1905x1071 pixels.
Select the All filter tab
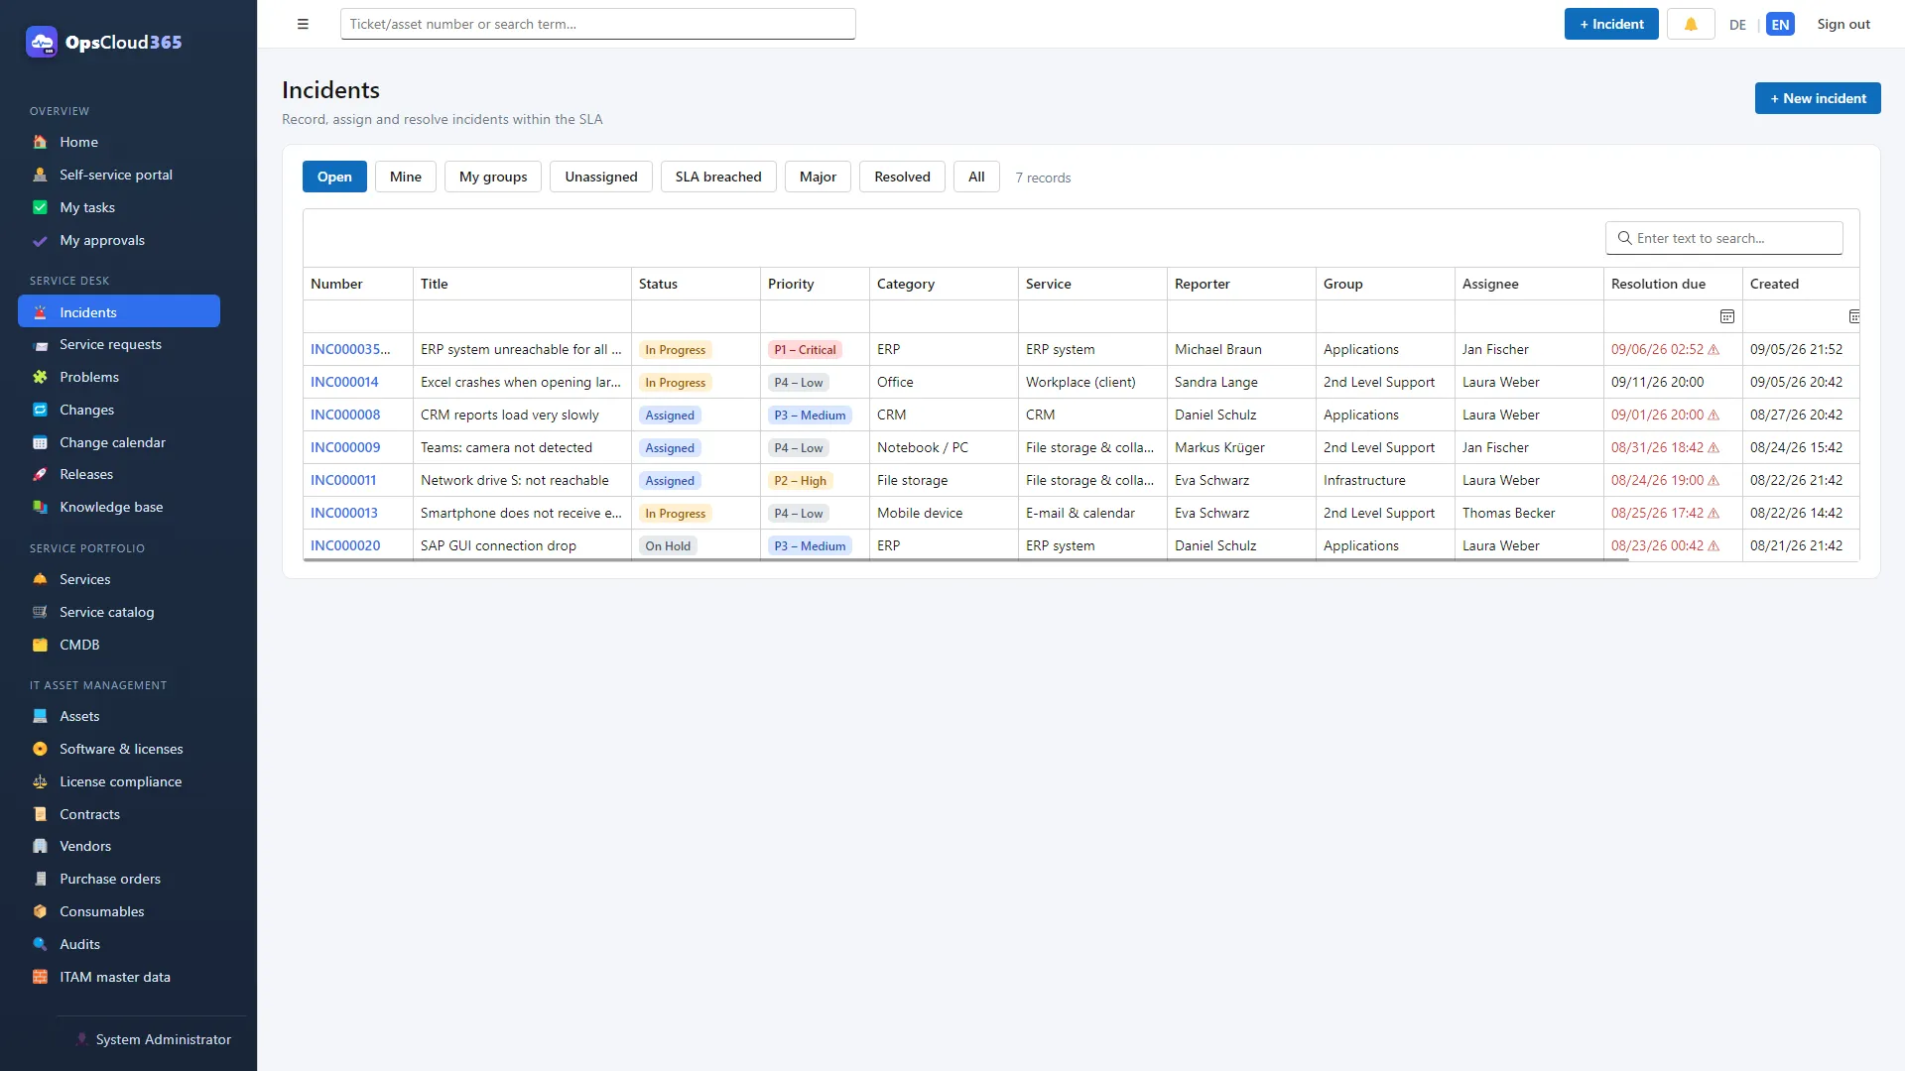(x=976, y=177)
